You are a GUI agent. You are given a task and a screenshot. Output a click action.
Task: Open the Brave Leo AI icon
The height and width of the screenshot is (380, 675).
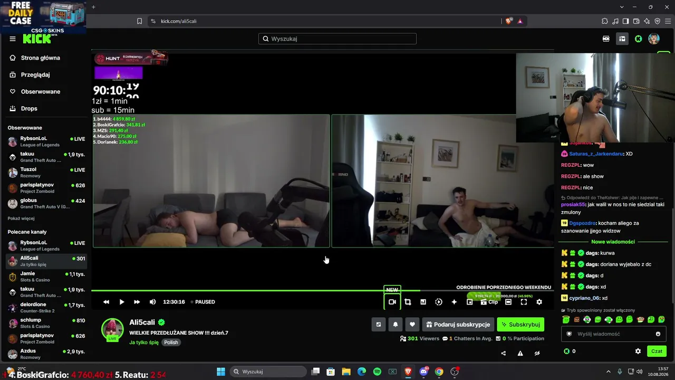[x=647, y=21]
